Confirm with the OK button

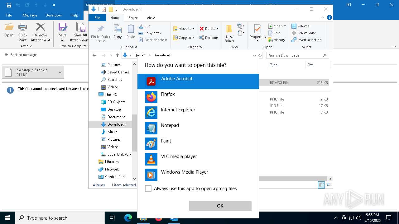click(x=220, y=206)
